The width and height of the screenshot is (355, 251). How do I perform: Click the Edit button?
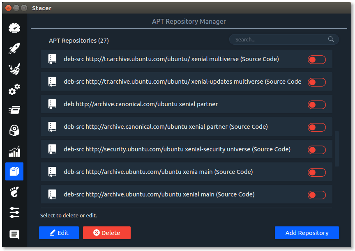click(59, 233)
